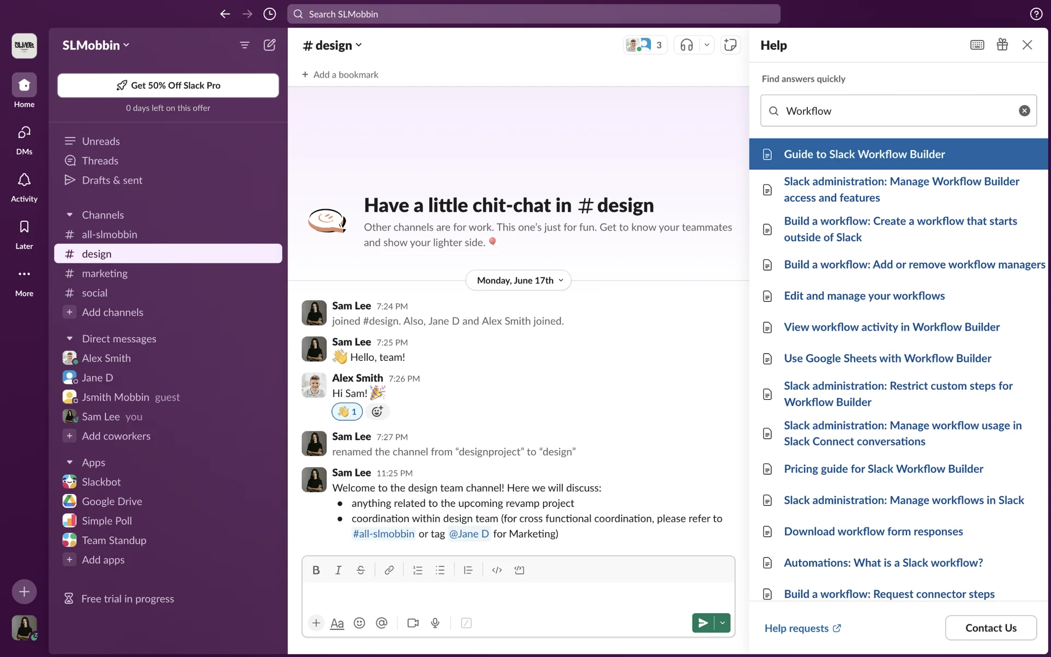Open the gift What's New icon
Viewport: 1051px width, 657px height.
1002,45
